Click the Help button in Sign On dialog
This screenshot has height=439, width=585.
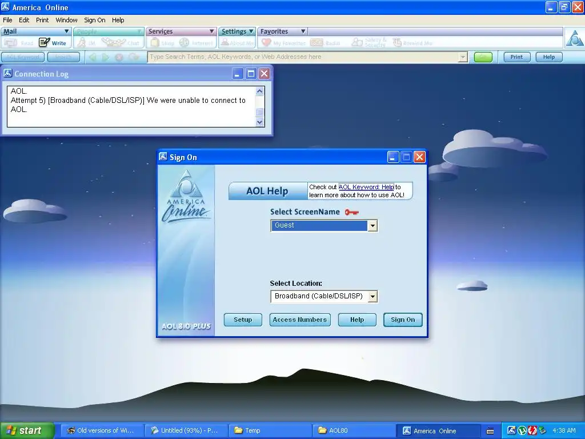tap(357, 320)
